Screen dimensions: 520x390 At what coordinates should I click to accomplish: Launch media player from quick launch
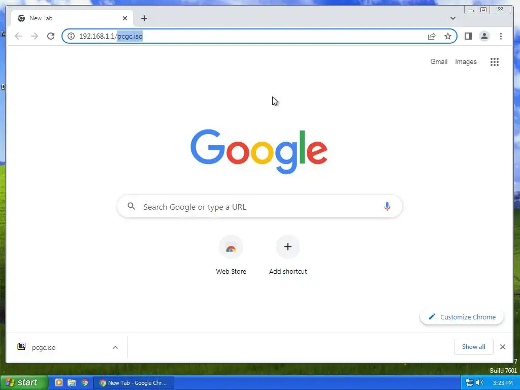(x=59, y=382)
